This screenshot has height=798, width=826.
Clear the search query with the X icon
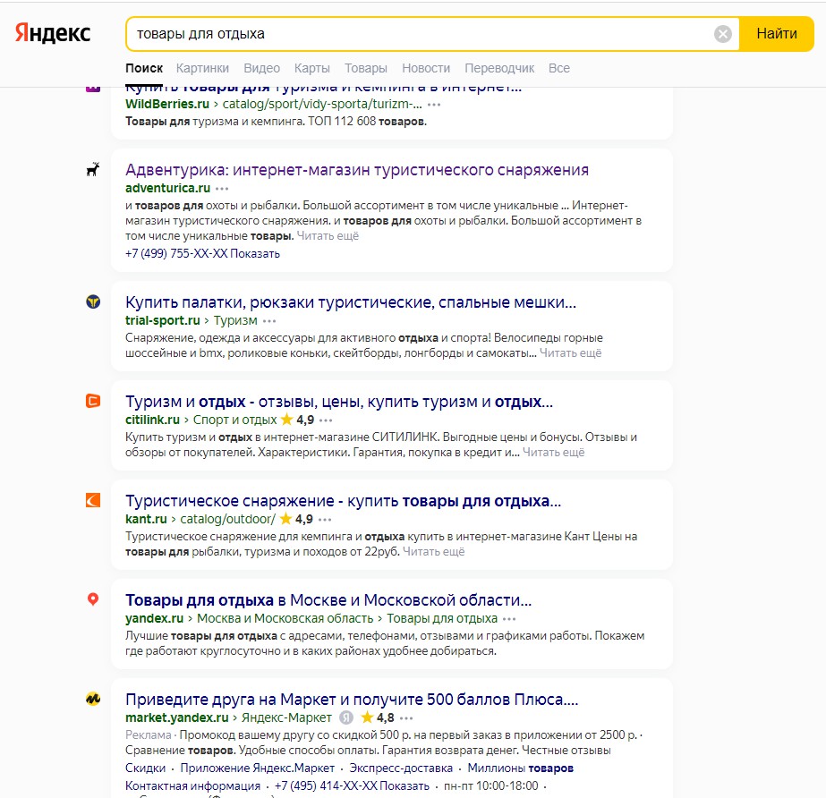tap(723, 34)
